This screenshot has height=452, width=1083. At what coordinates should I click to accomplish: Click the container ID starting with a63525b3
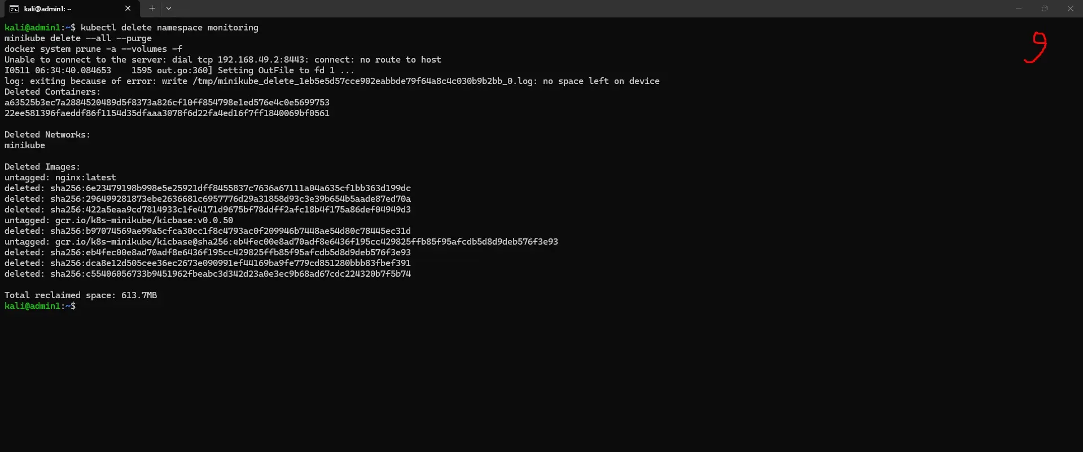[167, 103]
